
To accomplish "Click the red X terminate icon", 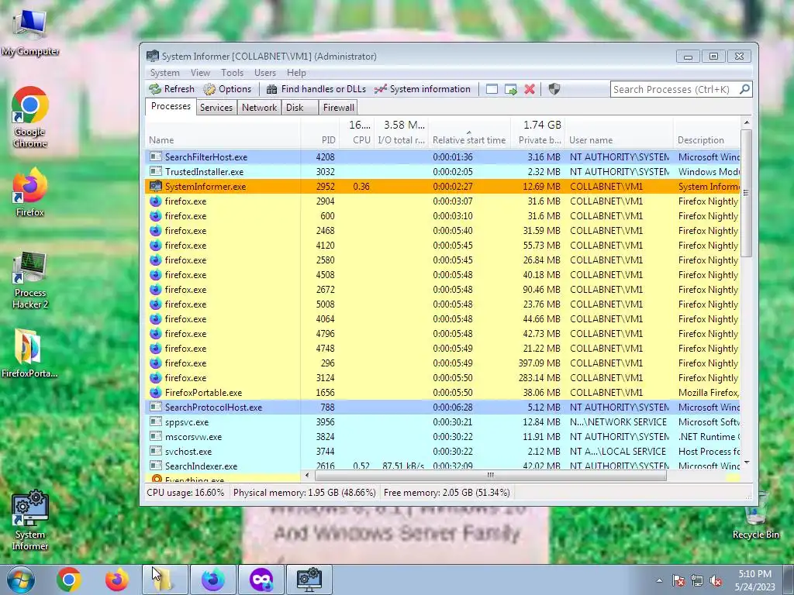I will [530, 90].
